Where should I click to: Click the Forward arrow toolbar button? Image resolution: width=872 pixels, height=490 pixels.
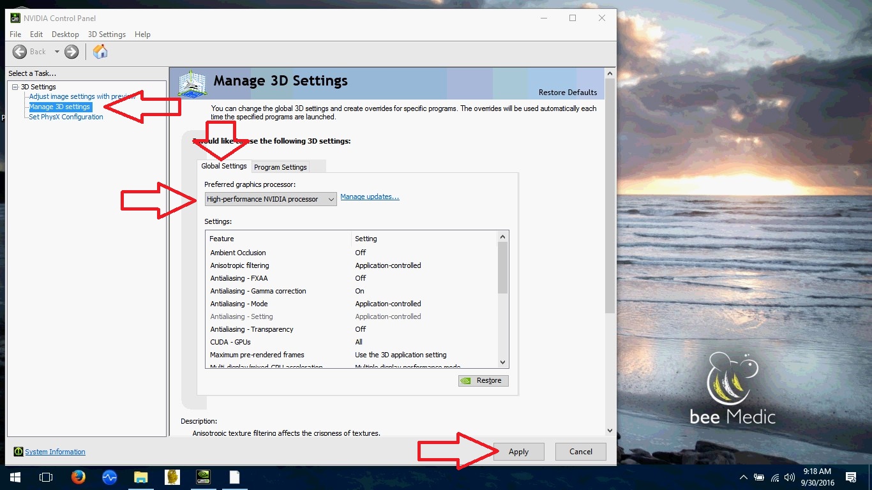point(71,52)
